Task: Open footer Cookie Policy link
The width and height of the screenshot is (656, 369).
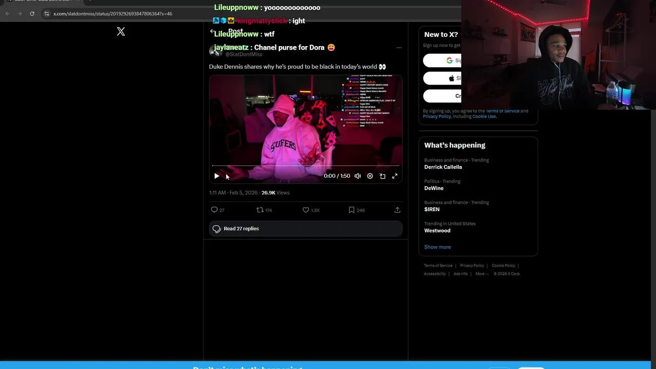Action: click(503, 265)
